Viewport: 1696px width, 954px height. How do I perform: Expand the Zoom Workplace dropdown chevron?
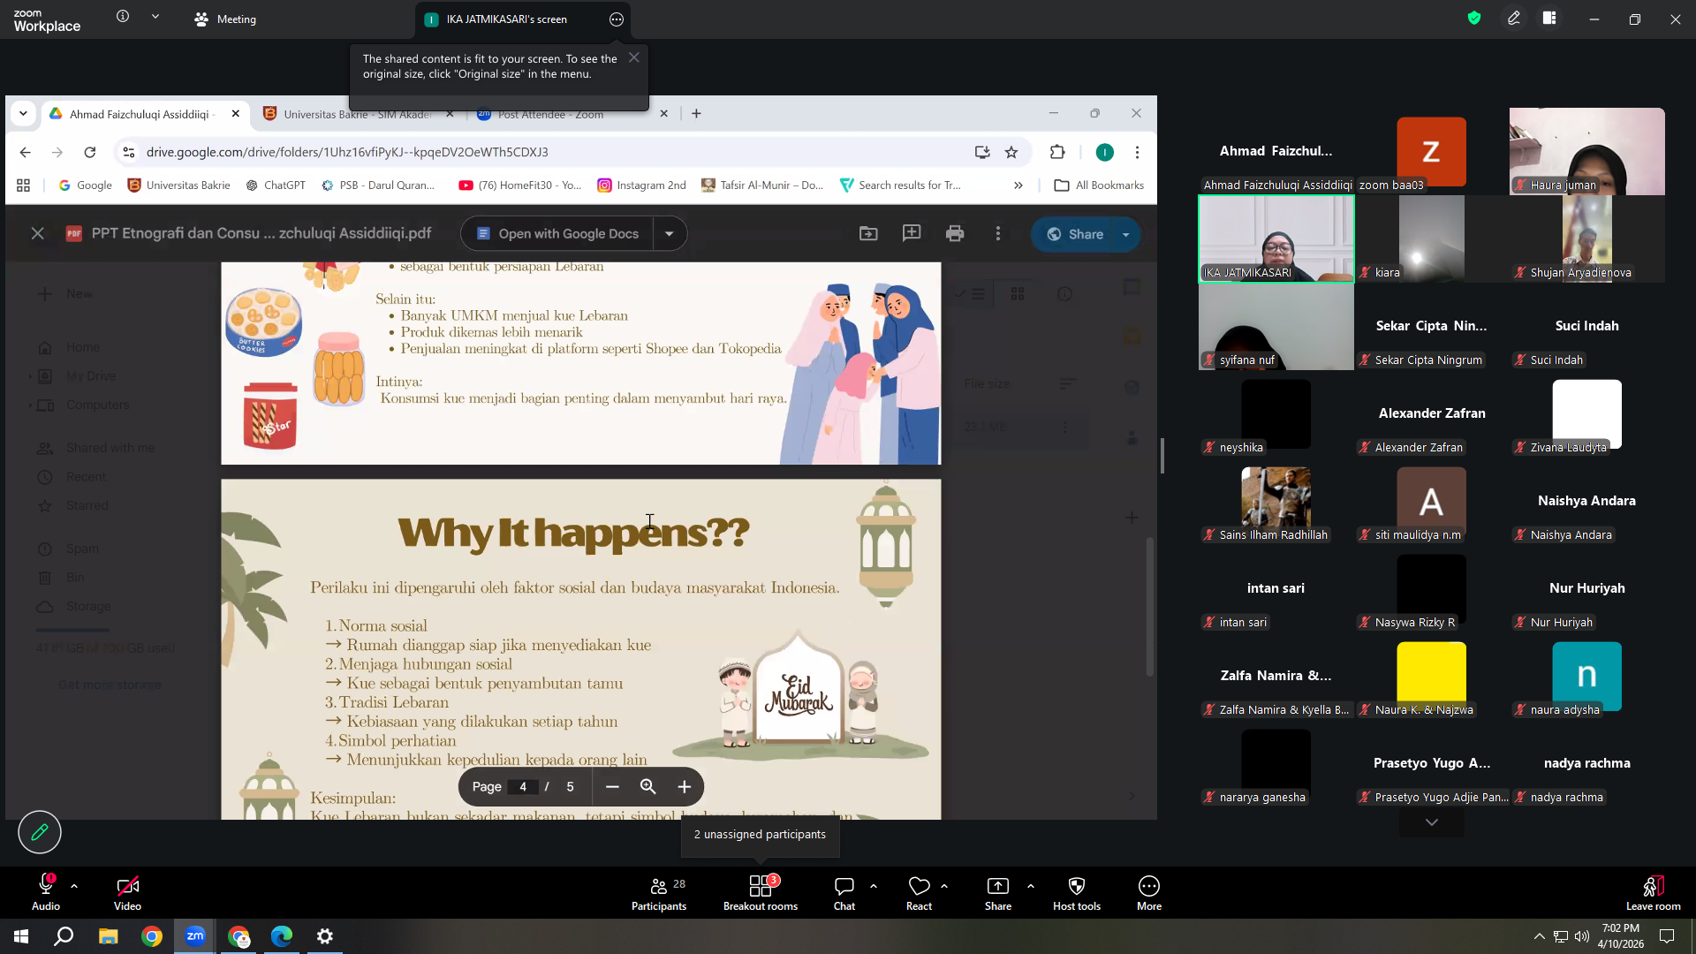[155, 17]
